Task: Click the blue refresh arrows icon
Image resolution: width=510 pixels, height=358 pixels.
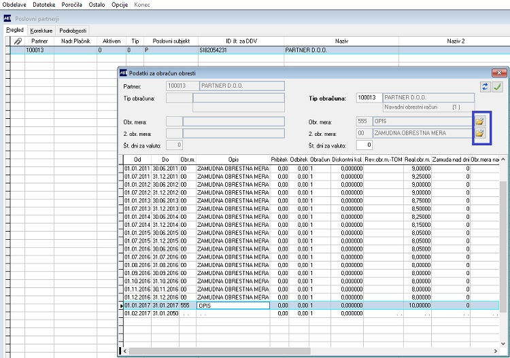Action: (x=486, y=87)
